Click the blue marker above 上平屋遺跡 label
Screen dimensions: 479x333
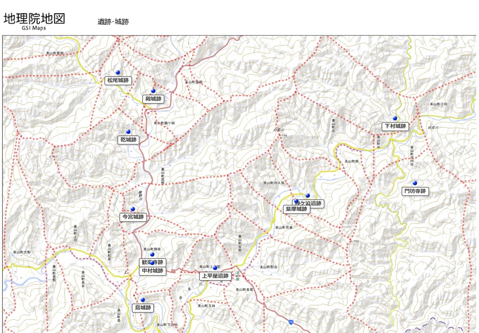tap(215, 268)
